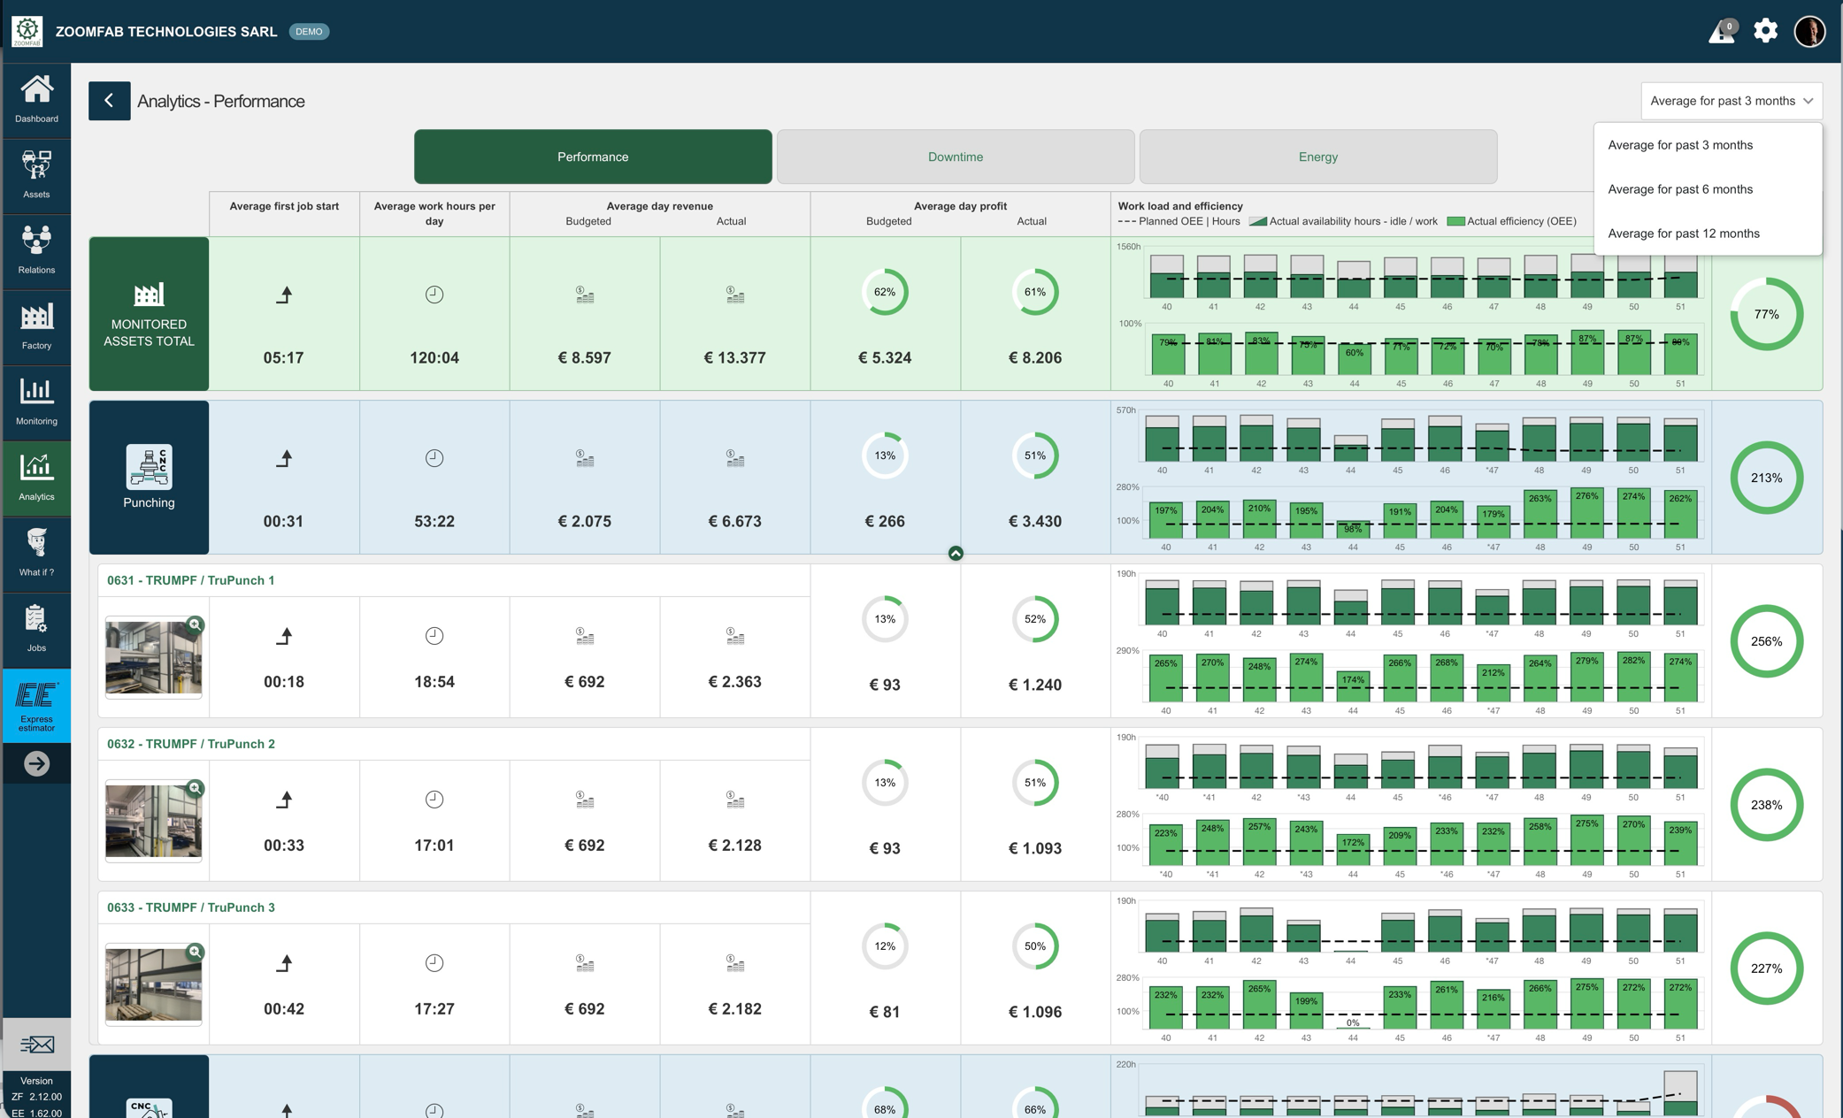Go to Assets in sidebar

pyautogui.click(x=36, y=173)
